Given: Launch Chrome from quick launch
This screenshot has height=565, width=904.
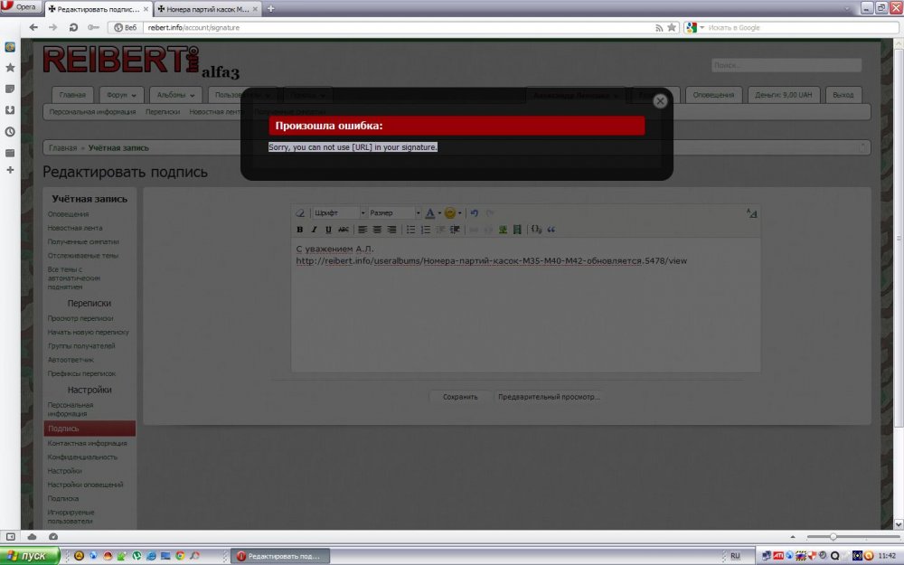Looking at the screenshot, I should click(x=180, y=556).
